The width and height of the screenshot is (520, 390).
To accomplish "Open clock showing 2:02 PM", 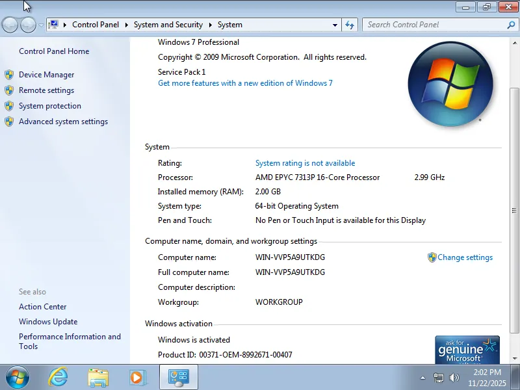I will coord(487,378).
